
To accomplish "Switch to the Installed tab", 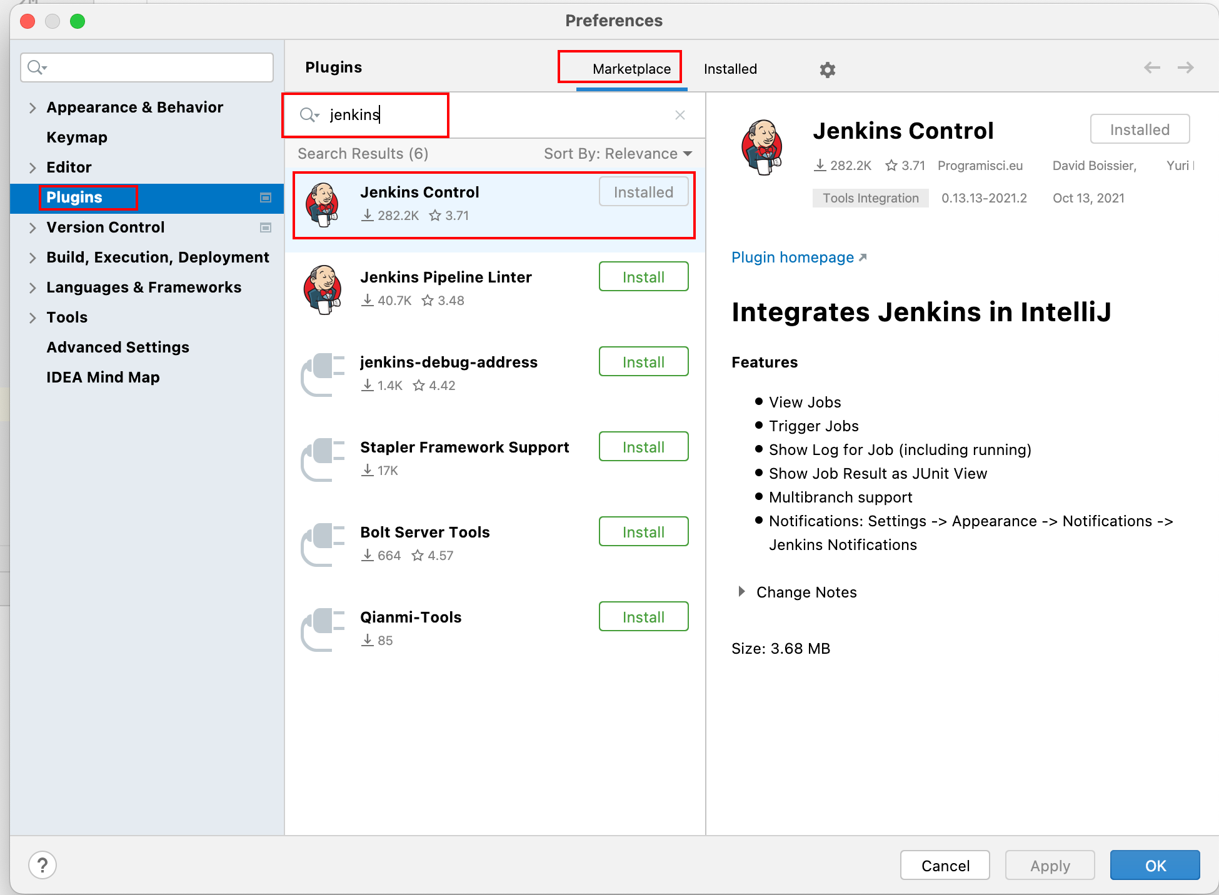I will (x=730, y=69).
